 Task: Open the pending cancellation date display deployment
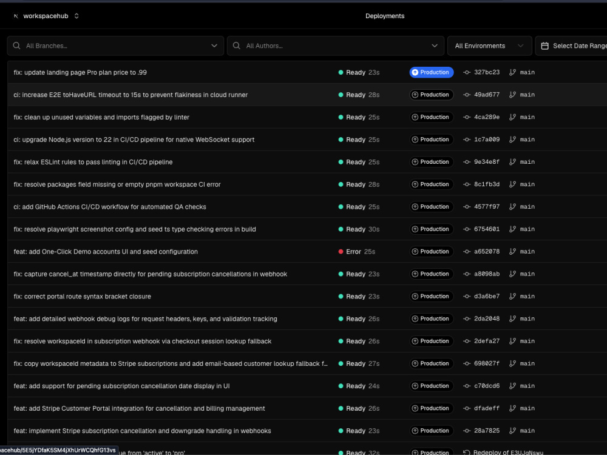121,386
